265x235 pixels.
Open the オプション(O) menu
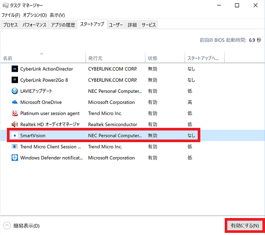coord(35,15)
